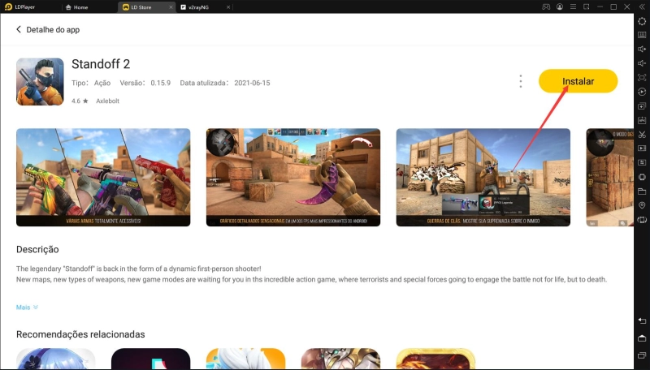Image resolution: width=650 pixels, height=370 pixels.
Task: Open the three-dot more options menu
Action: tap(520, 81)
